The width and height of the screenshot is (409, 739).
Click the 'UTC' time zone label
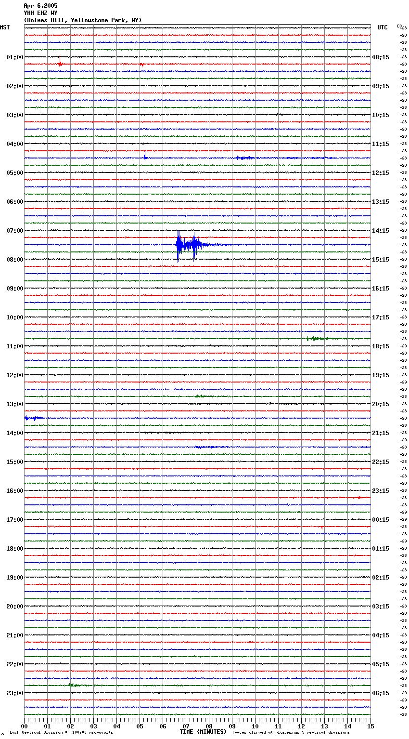point(383,27)
